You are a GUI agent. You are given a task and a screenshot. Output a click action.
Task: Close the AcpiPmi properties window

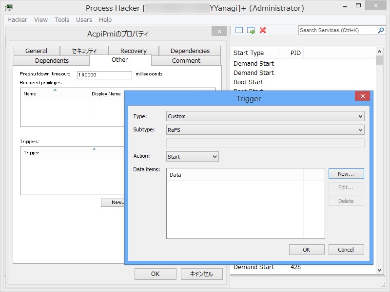coord(219,31)
